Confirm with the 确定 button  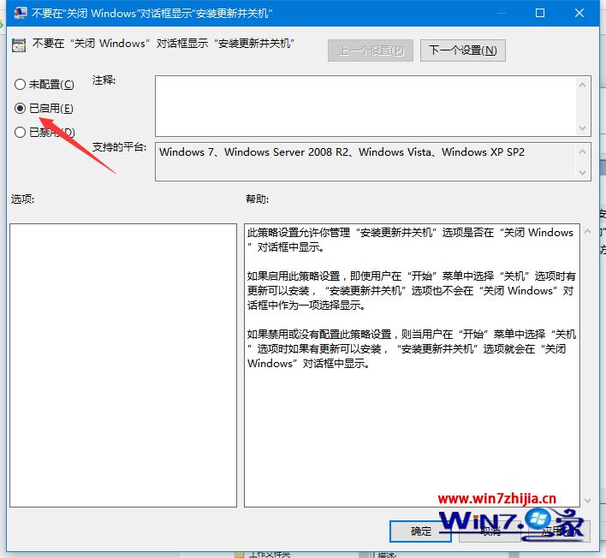(x=420, y=531)
